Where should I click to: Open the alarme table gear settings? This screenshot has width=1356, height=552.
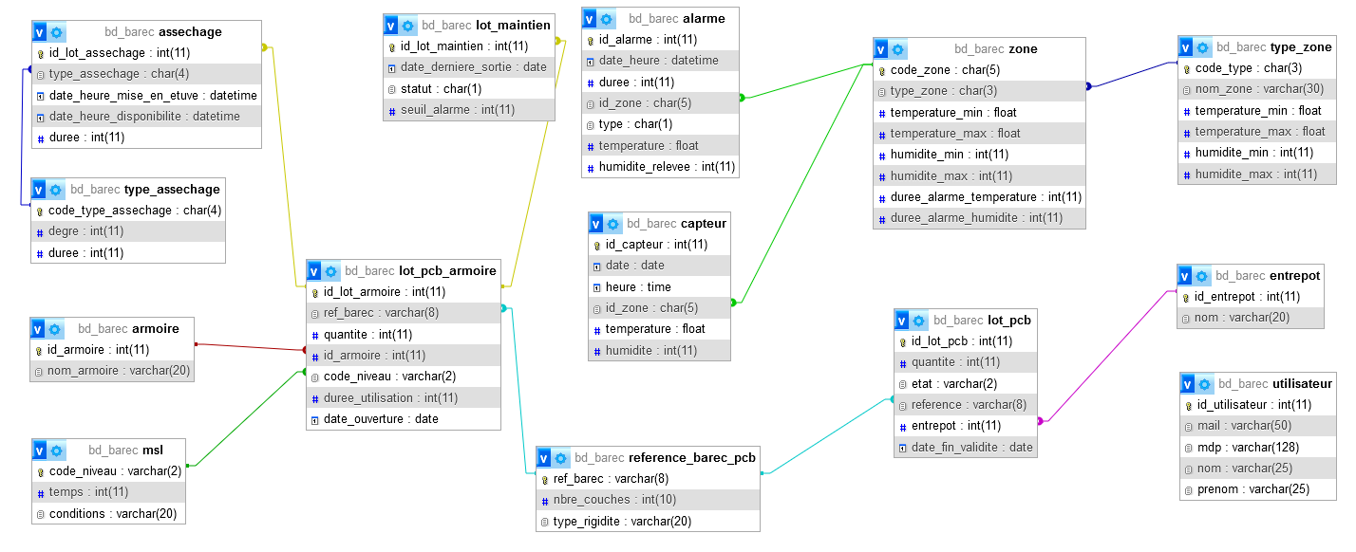tap(607, 19)
